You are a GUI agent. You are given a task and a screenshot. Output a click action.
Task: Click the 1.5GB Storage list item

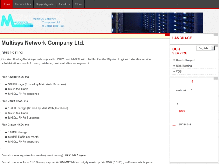38,108
